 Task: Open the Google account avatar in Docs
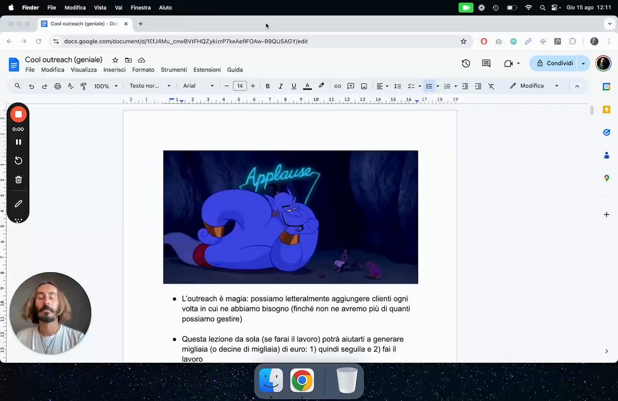click(603, 63)
